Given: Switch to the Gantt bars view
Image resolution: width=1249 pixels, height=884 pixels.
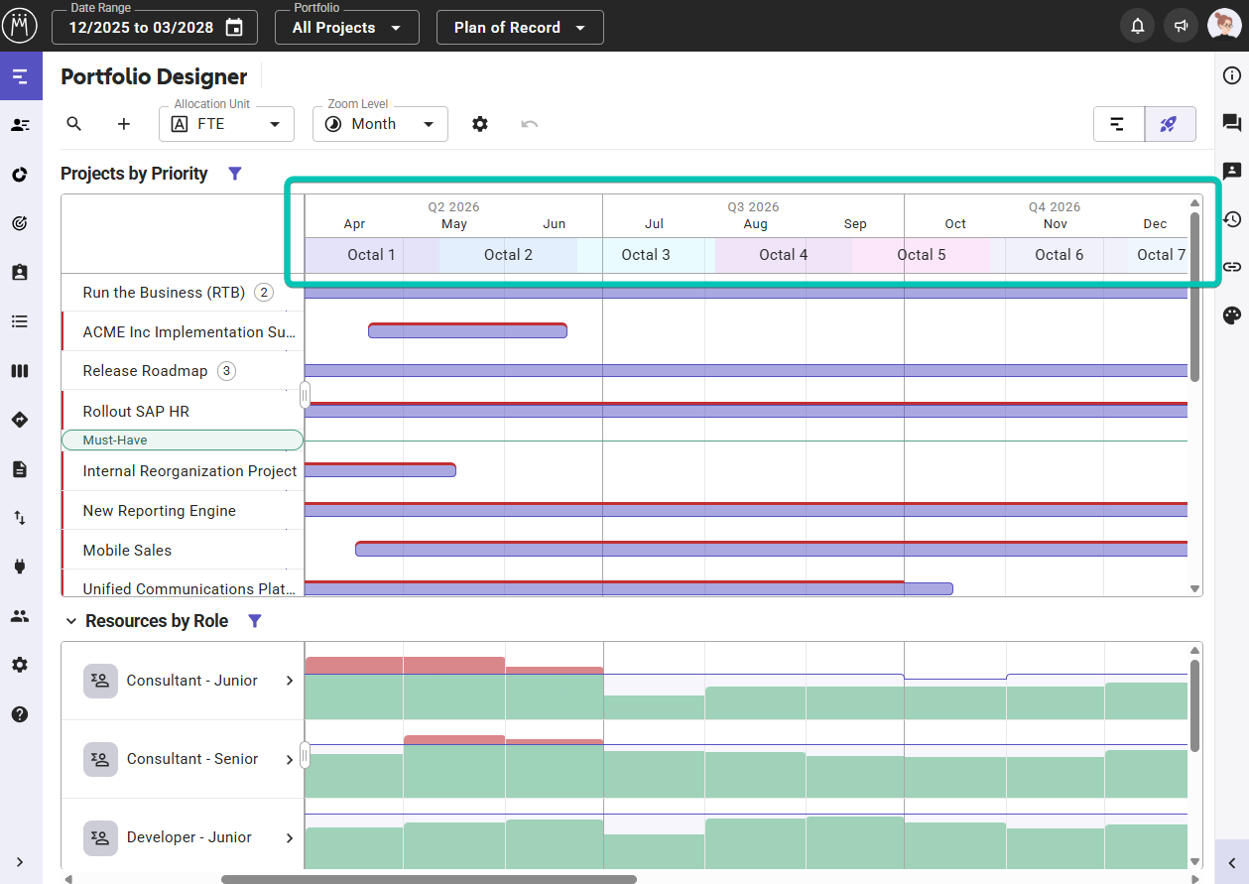Looking at the screenshot, I should (x=1118, y=124).
